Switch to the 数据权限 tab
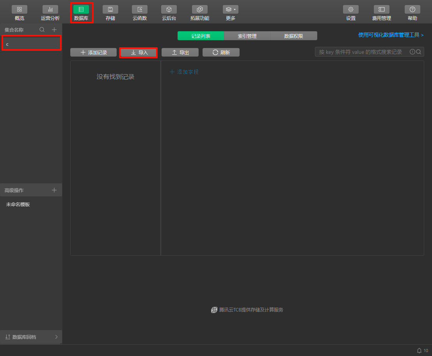This screenshot has height=356, width=432. tap(293, 36)
